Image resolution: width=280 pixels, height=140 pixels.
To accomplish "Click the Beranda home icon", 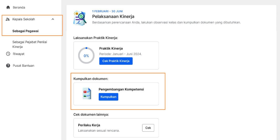I will 8,8.
